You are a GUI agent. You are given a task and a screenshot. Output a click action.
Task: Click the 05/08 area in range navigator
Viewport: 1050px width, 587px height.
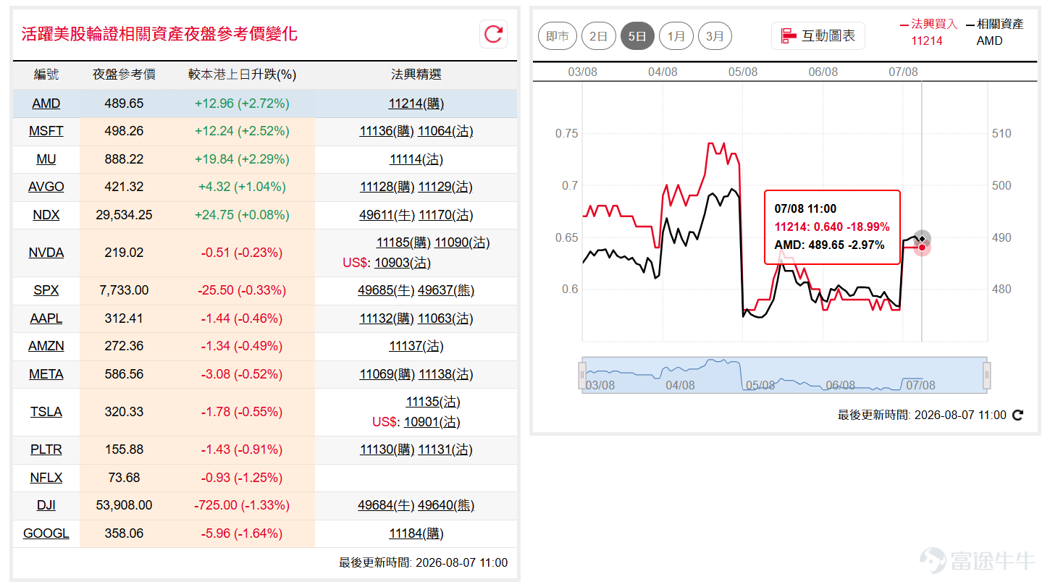coord(760,385)
